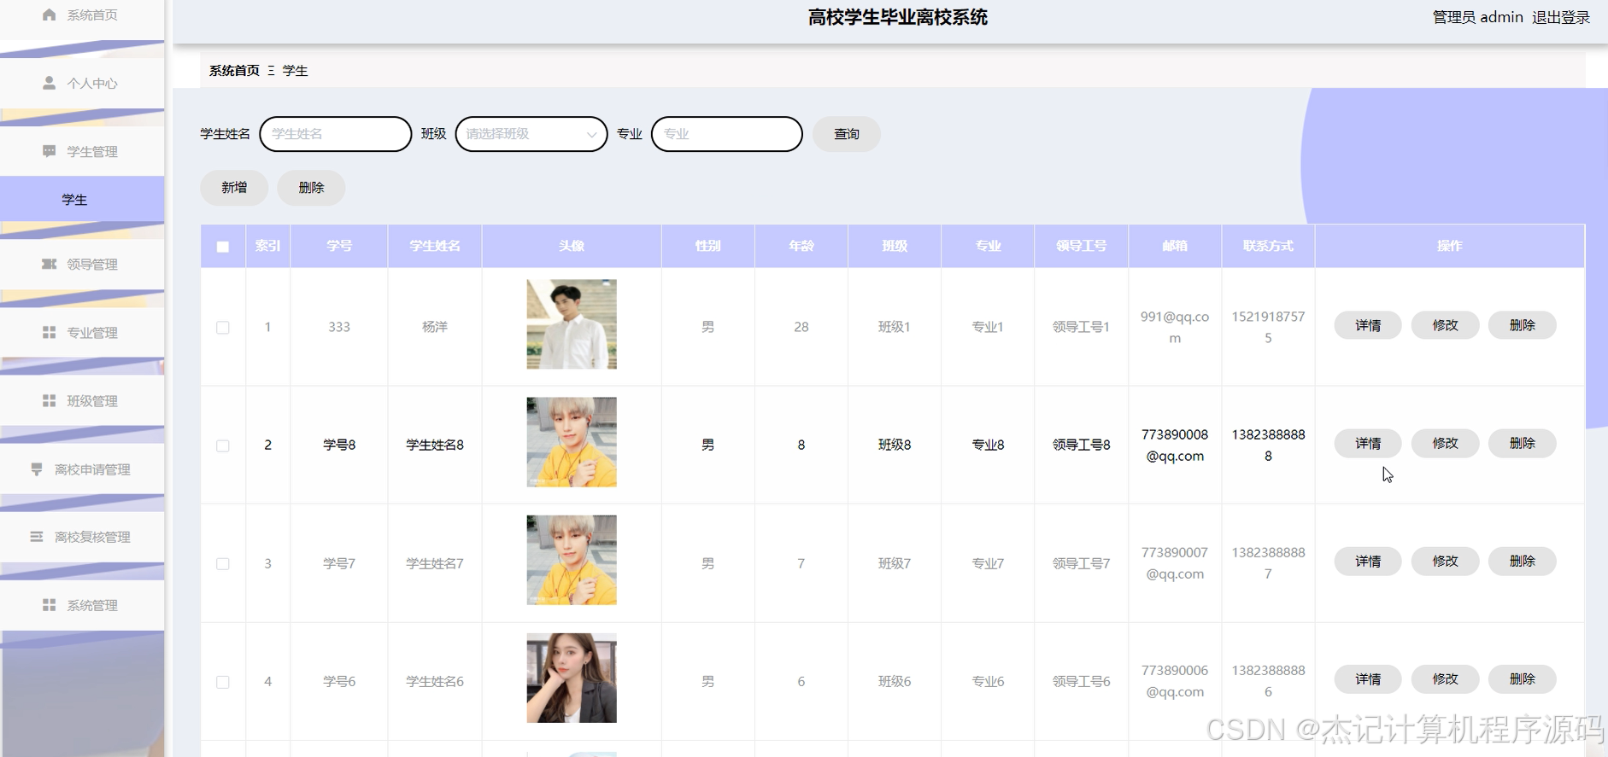Click 系统首页 in the breadcrumb
Viewport: 1608px width, 757px height.
(x=234, y=70)
